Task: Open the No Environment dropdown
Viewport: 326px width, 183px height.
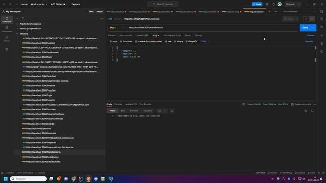Action: (x=300, y=12)
